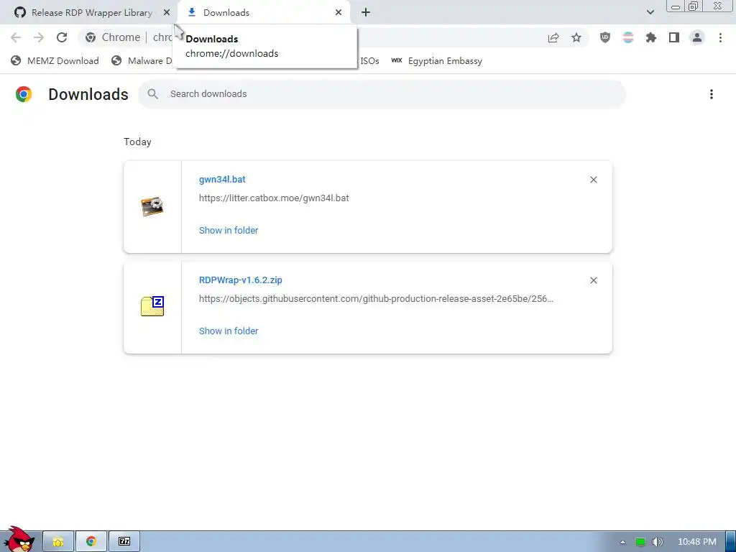736x552 pixels.
Task: Open the Egyptian Embassy bookmark
Action: tap(436, 61)
